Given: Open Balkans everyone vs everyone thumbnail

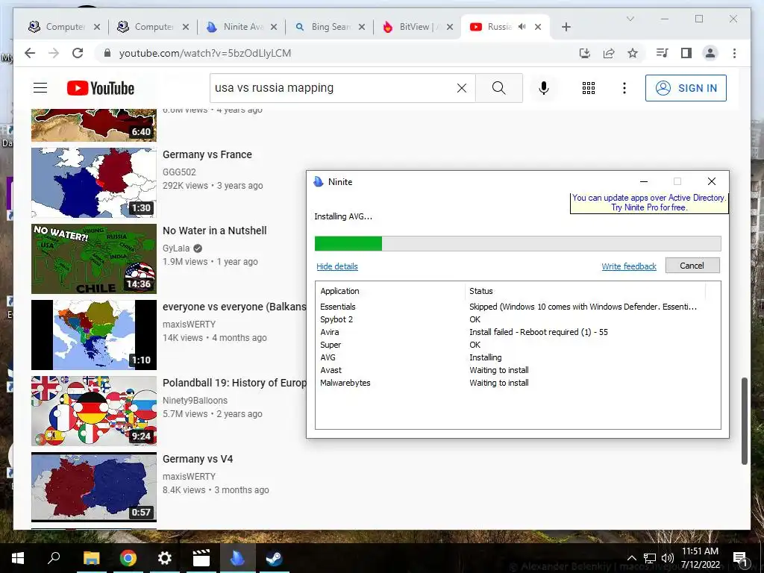Looking at the screenshot, I should pos(94,335).
